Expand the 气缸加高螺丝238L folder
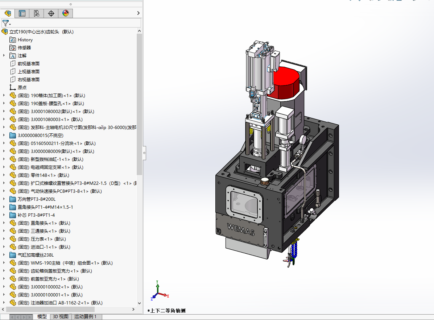This screenshot has width=434, height=320. pos(4,255)
